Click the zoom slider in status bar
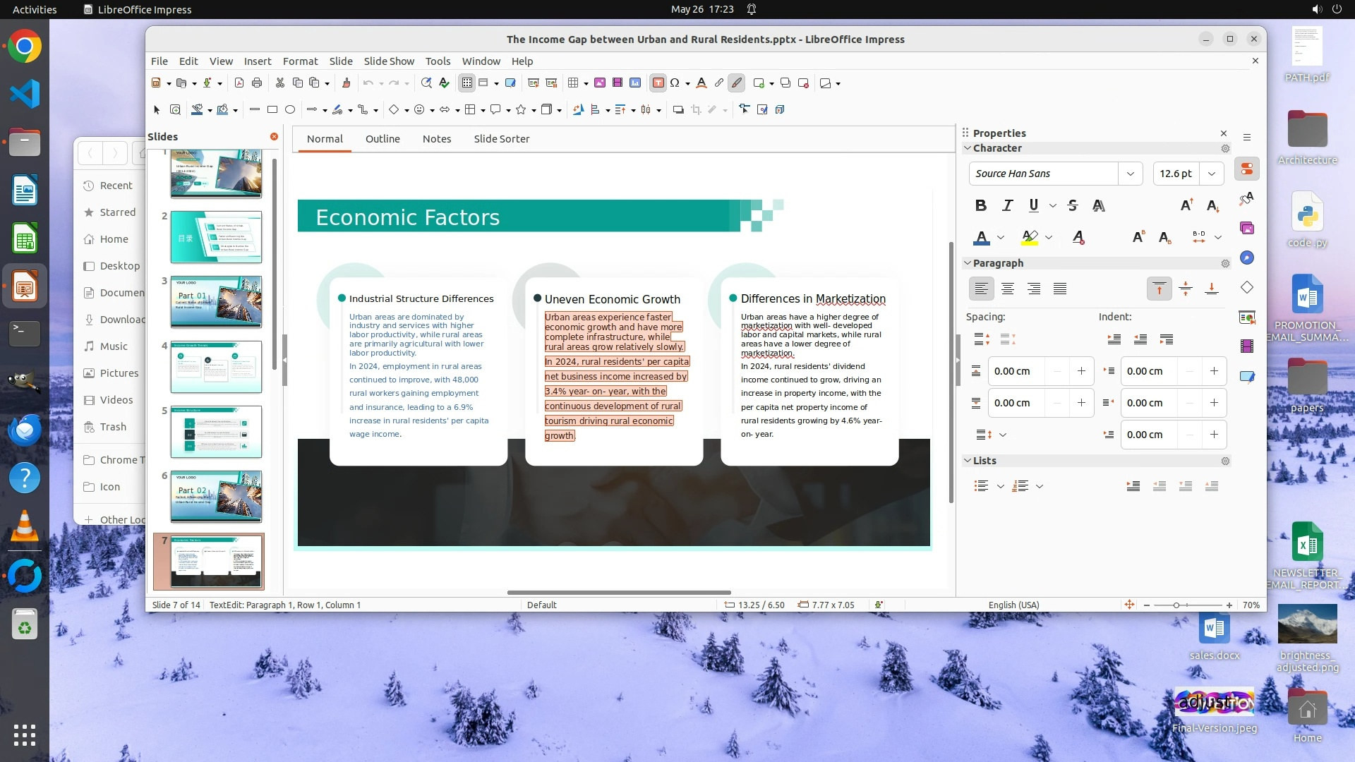Viewport: 1355px width, 762px height. [x=1176, y=605]
